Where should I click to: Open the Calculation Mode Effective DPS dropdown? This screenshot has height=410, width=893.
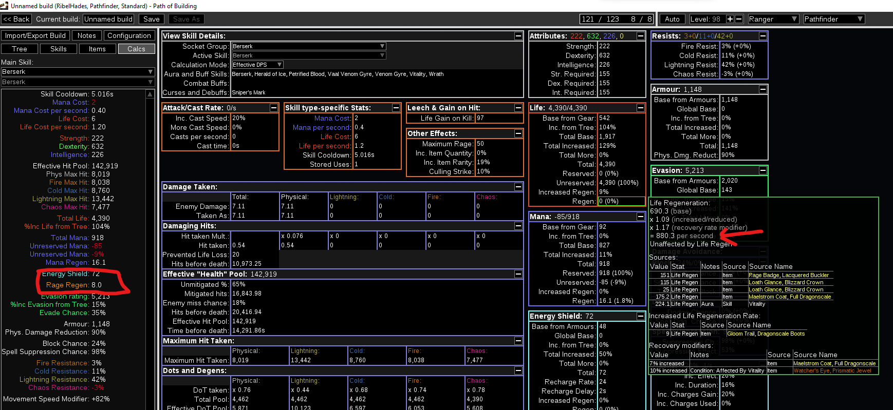coord(257,65)
